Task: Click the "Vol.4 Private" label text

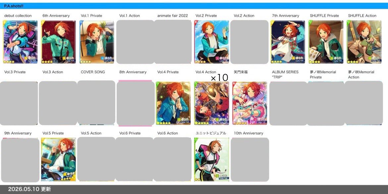Action: pyautogui.click(x=168, y=72)
